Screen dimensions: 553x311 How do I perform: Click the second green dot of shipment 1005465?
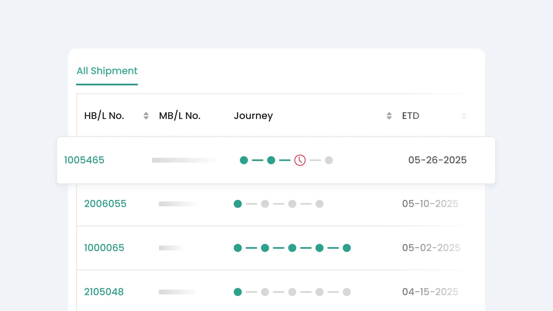pyautogui.click(x=271, y=160)
